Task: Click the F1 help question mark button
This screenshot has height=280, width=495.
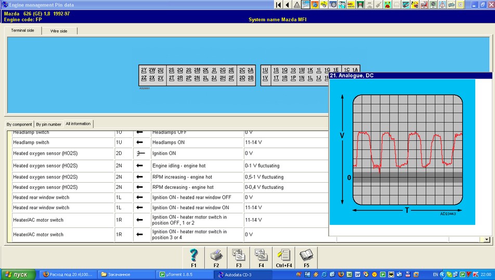Action: click(x=193, y=258)
